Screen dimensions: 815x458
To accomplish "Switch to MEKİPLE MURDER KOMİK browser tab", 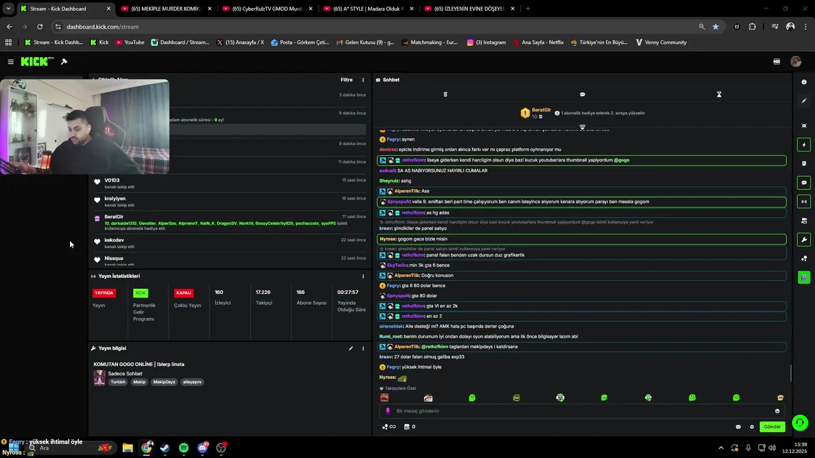I will coord(166,9).
